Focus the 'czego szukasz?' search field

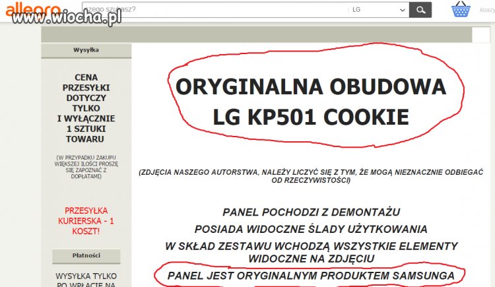point(214,10)
